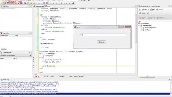Click the green Help book toolbar icon

[x=73, y=3]
